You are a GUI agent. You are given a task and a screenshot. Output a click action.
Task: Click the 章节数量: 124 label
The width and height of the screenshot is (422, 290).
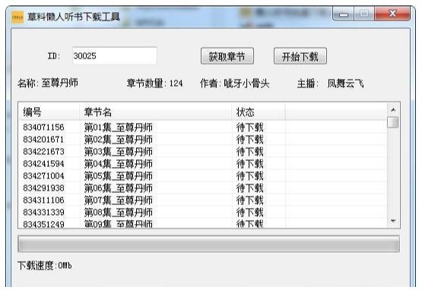coord(155,84)
